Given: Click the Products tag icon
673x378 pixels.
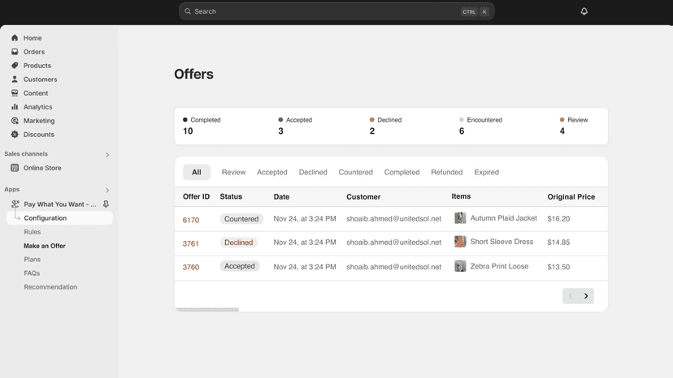Looking at the screenshot, I should 15,65.
